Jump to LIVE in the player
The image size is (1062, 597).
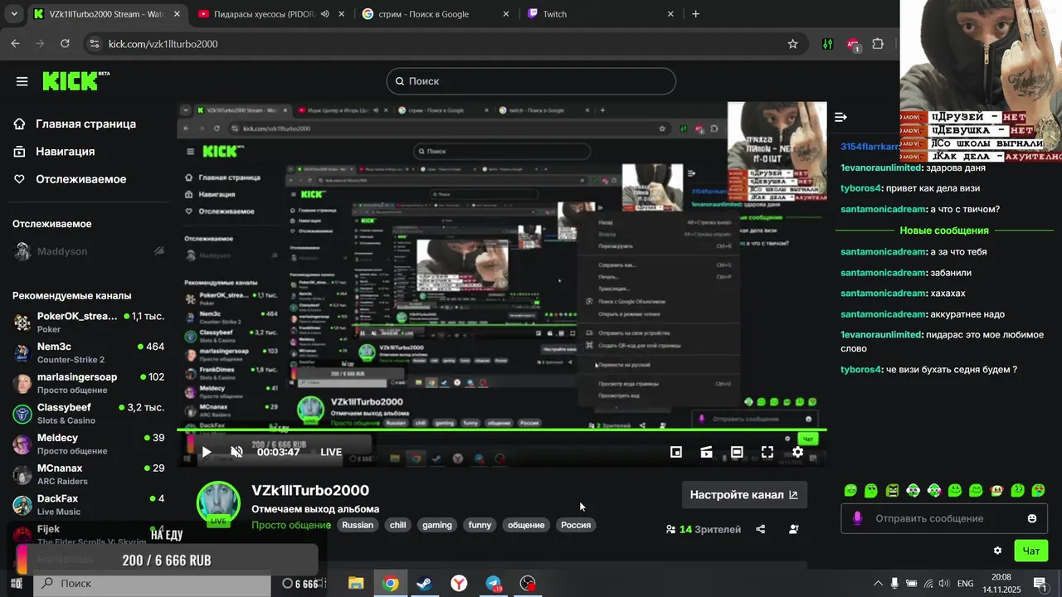[x=331, y=452]
